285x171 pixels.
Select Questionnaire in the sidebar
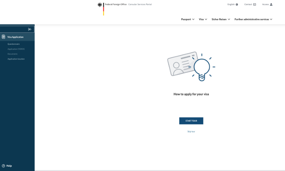[14, 44]
